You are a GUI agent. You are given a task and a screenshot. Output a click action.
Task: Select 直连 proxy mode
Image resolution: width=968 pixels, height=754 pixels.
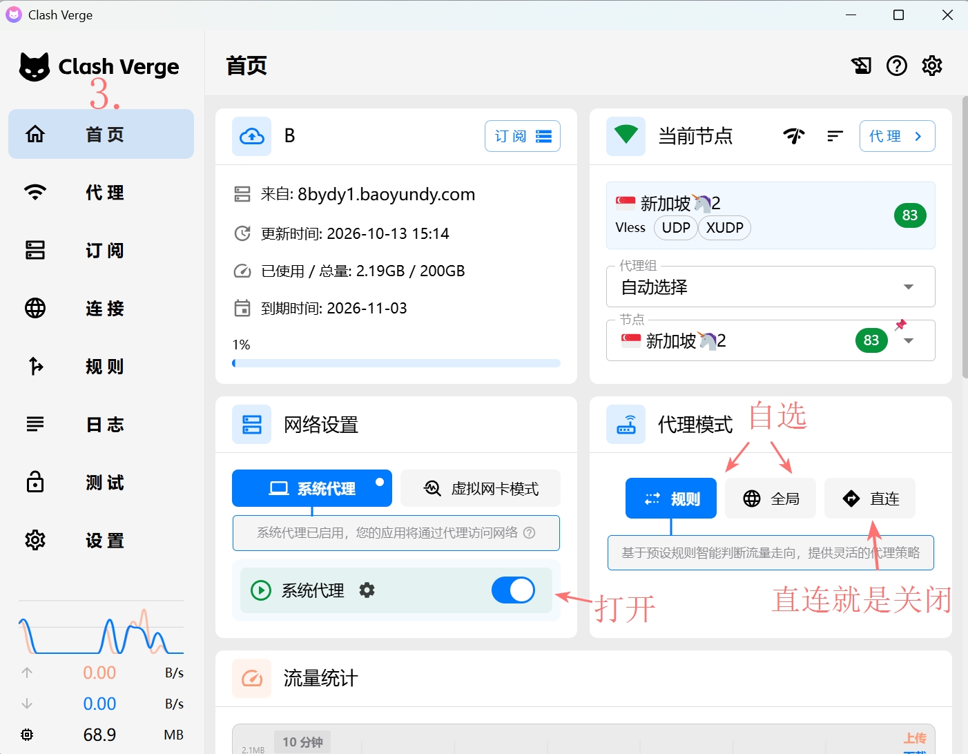[x=870, y=499]
